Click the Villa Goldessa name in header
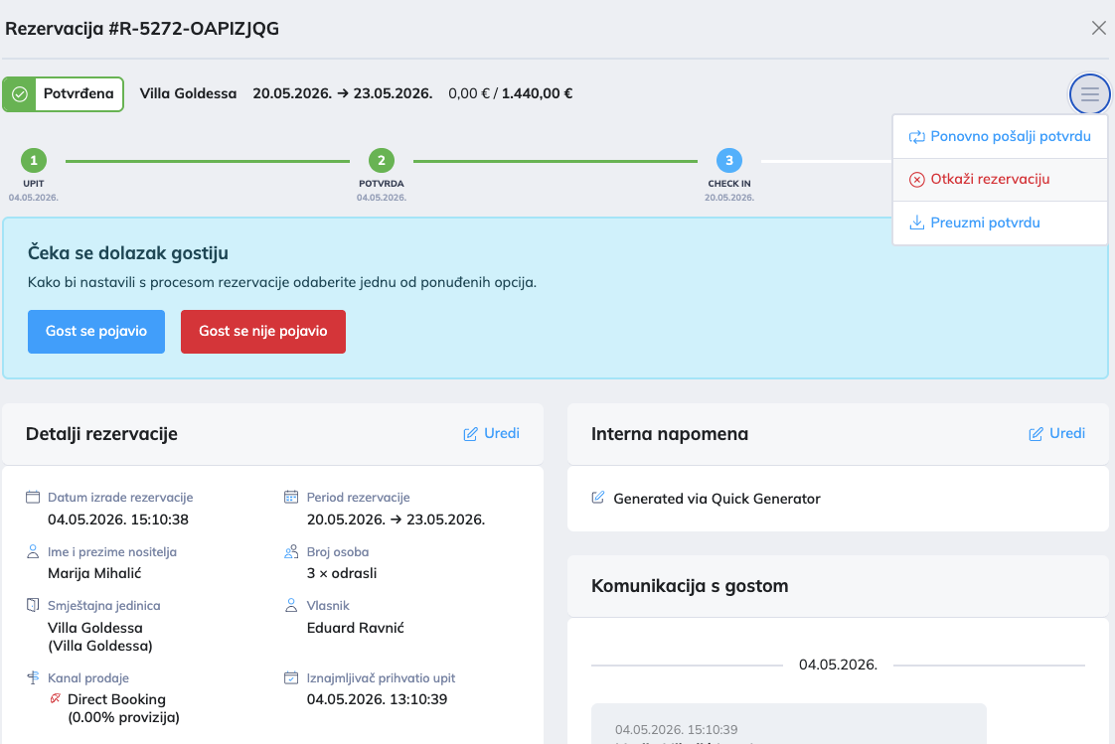This screenshot has width=1115, height=744. click(188, 93)
